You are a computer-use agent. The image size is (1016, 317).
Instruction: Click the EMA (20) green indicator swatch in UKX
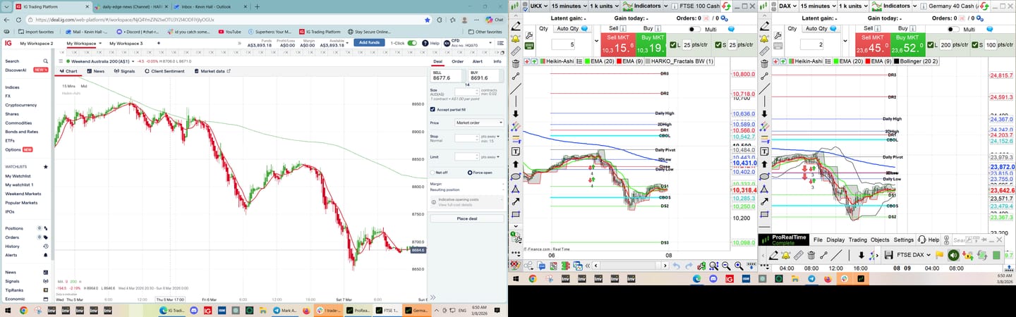587,61
